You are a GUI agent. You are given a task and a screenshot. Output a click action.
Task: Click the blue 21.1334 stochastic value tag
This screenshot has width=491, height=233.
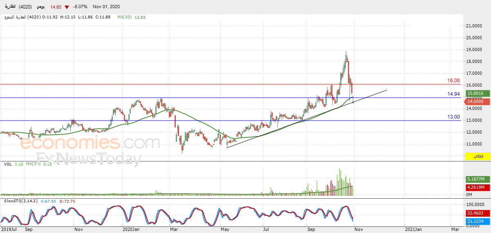pyautogui.click(x=477, y=221)
